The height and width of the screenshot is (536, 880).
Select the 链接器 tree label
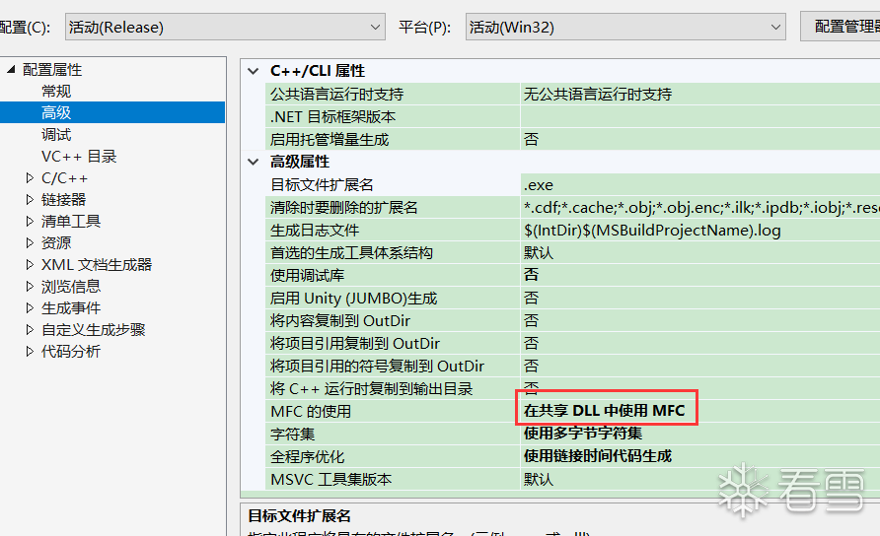coord(63,200)
